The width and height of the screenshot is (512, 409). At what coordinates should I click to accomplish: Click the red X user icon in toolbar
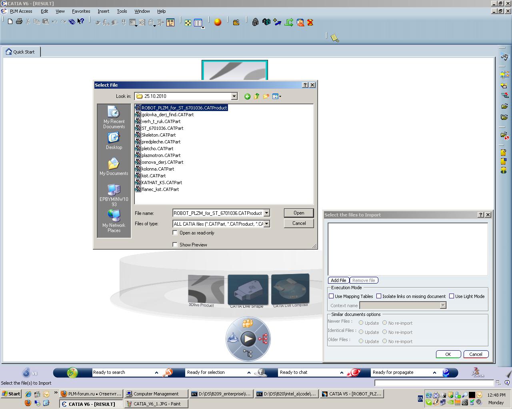(x=310, y=22)
